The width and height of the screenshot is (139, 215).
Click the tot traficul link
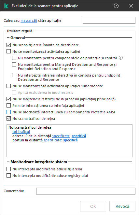(x=21, y=132)
